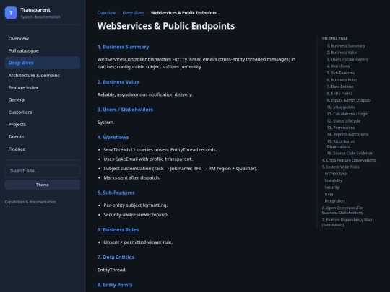Image resolution: width=390 pixels, height=292 pixels.
Task: Open Projects sidebar page
Action: tap(43, 125)
